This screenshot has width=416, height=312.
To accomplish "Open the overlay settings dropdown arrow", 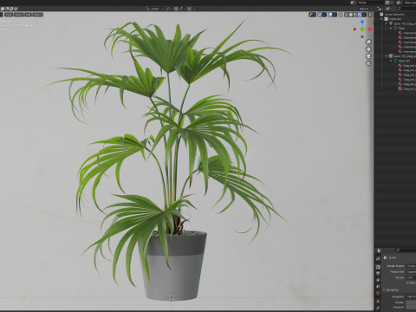I will tap(335, 15).
